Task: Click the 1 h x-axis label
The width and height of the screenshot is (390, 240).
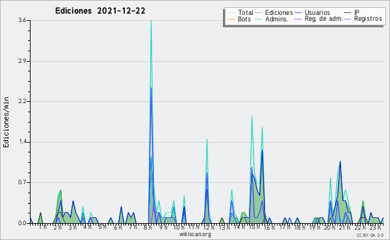Action: (x=42, y=227)
